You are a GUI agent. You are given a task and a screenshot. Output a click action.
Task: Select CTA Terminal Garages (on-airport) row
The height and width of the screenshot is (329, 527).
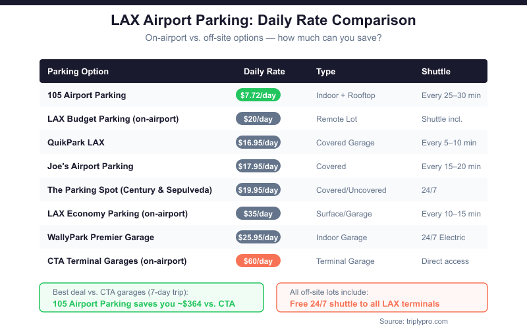[117, 261]
